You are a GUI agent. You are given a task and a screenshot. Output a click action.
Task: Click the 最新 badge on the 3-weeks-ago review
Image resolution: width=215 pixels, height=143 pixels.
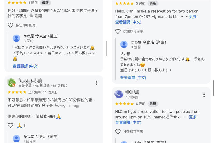(153, 3)
